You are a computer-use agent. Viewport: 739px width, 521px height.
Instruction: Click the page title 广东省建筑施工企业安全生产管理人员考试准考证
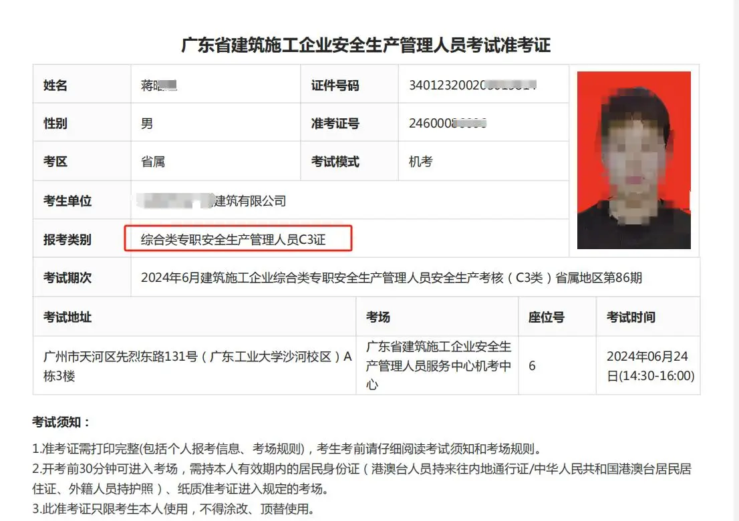click(x=365, y=45)
